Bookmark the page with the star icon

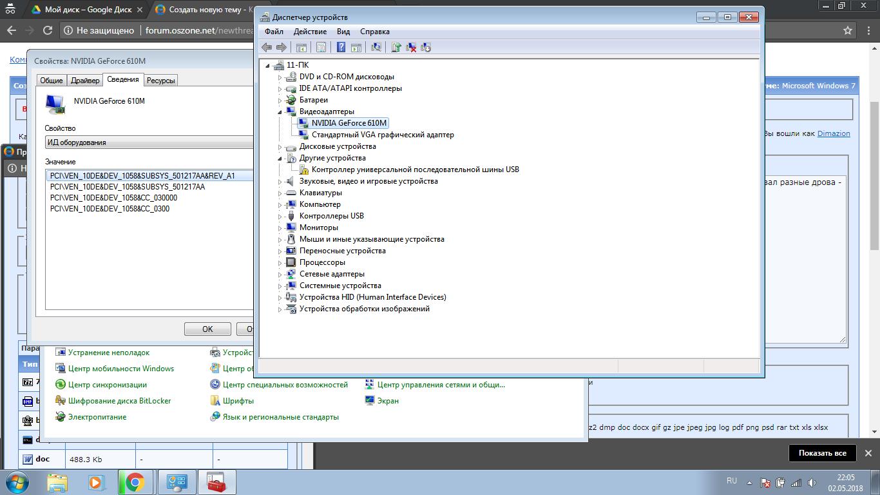pyautogui.click(x=848, y=30)
